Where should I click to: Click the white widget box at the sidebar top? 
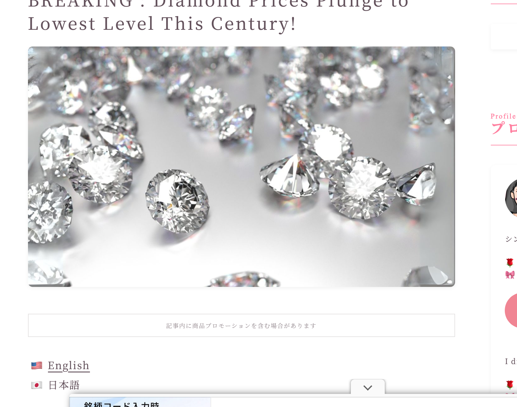504,37
